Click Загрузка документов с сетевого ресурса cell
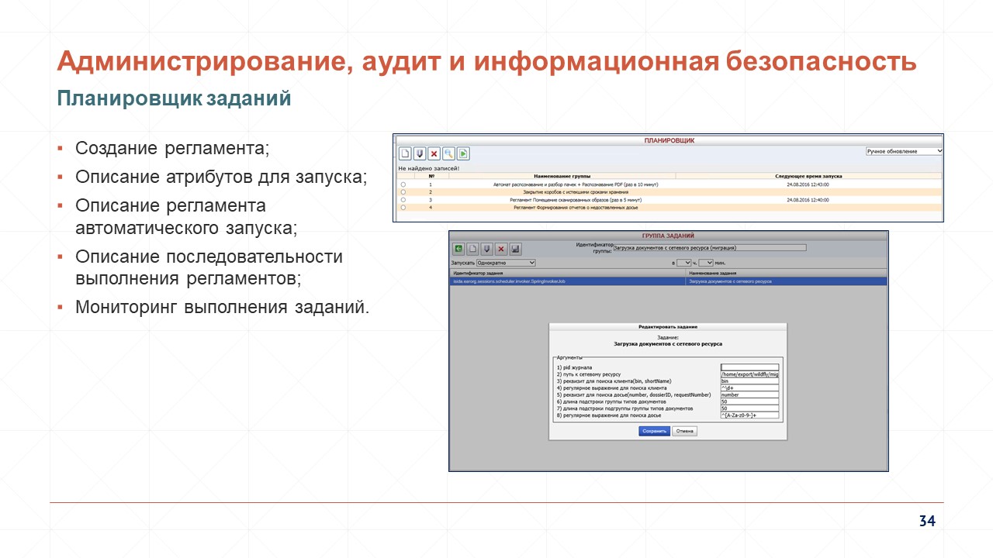 tap(787, 281)
